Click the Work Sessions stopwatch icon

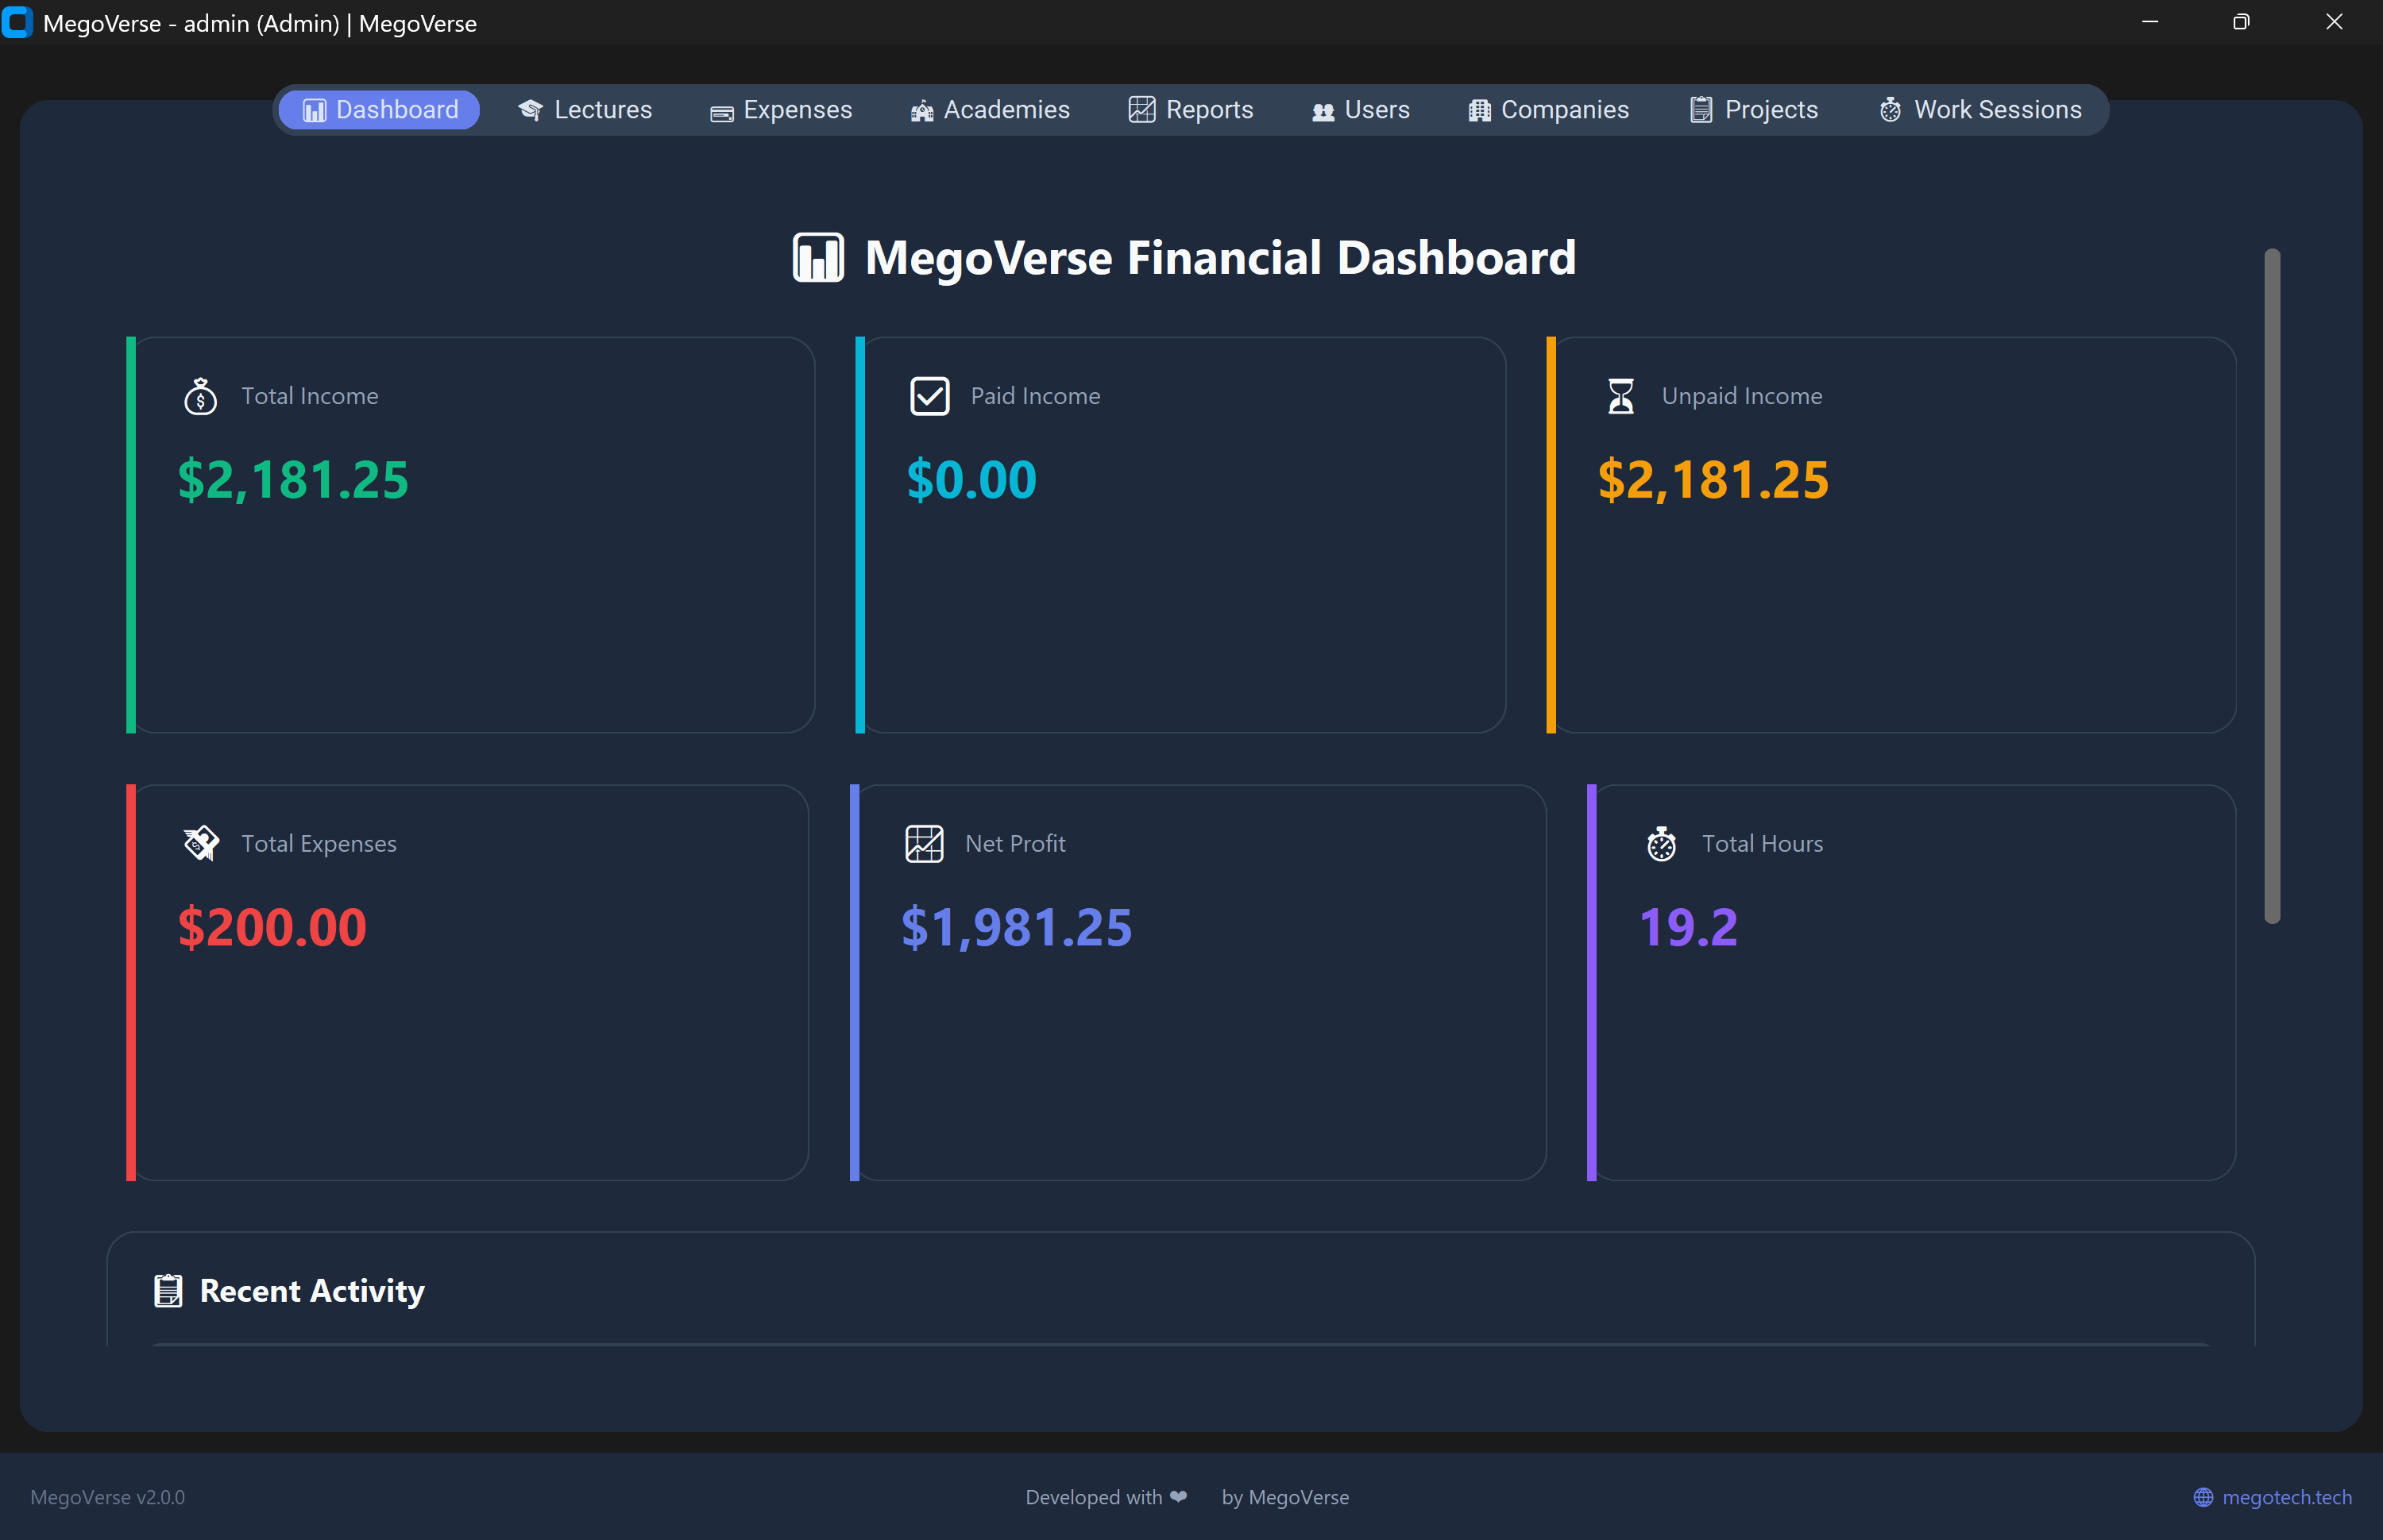pyautogui.click(x=1890, y=110)
